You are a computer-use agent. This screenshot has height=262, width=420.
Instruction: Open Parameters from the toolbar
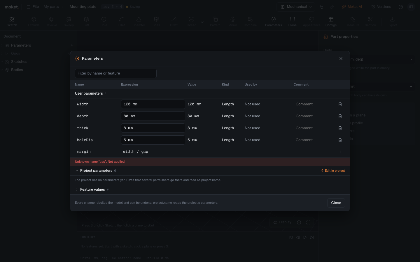coord(274,22)
